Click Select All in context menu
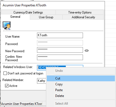This screenshot has width=116, height=107. click(81, 104)
